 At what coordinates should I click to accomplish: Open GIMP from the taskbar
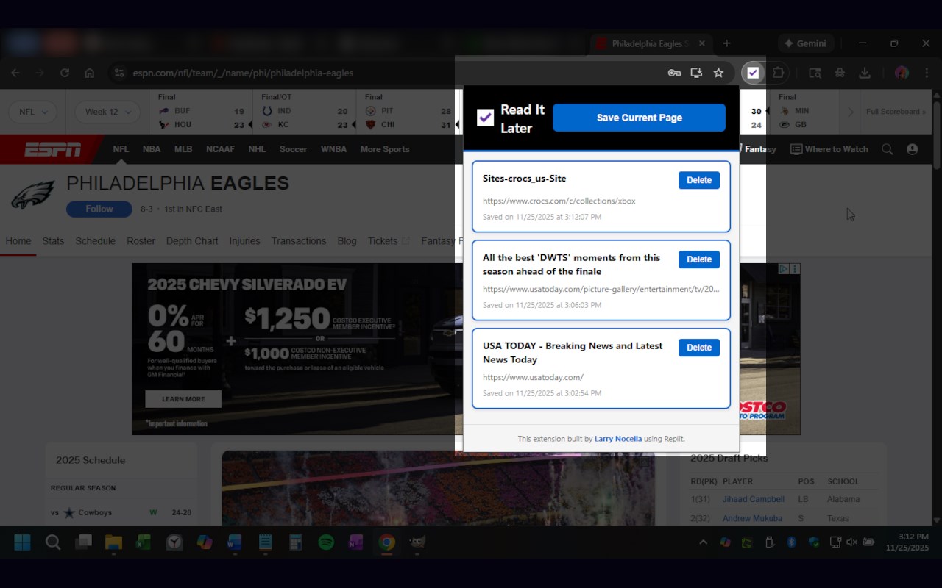(x=417, y=542)
